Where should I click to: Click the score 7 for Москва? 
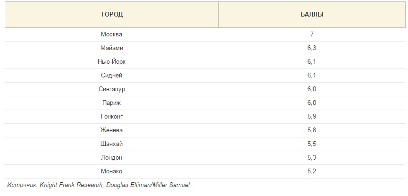(312, 34)
